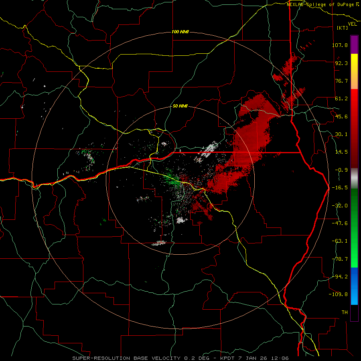Click the -16.5 velocity scale value
Screen dimensions: 361x361
point(340,188)
